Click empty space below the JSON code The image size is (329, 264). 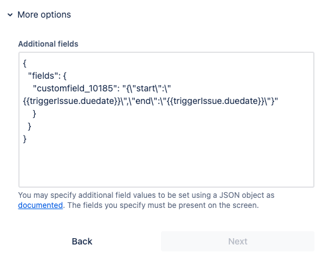[x=166, y=166]
